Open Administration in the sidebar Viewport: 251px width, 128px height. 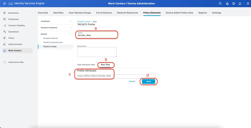click(15, 44)
